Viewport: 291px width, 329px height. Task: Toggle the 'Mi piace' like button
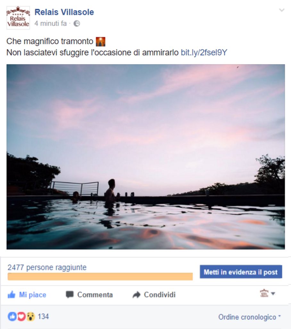[27, 295]
